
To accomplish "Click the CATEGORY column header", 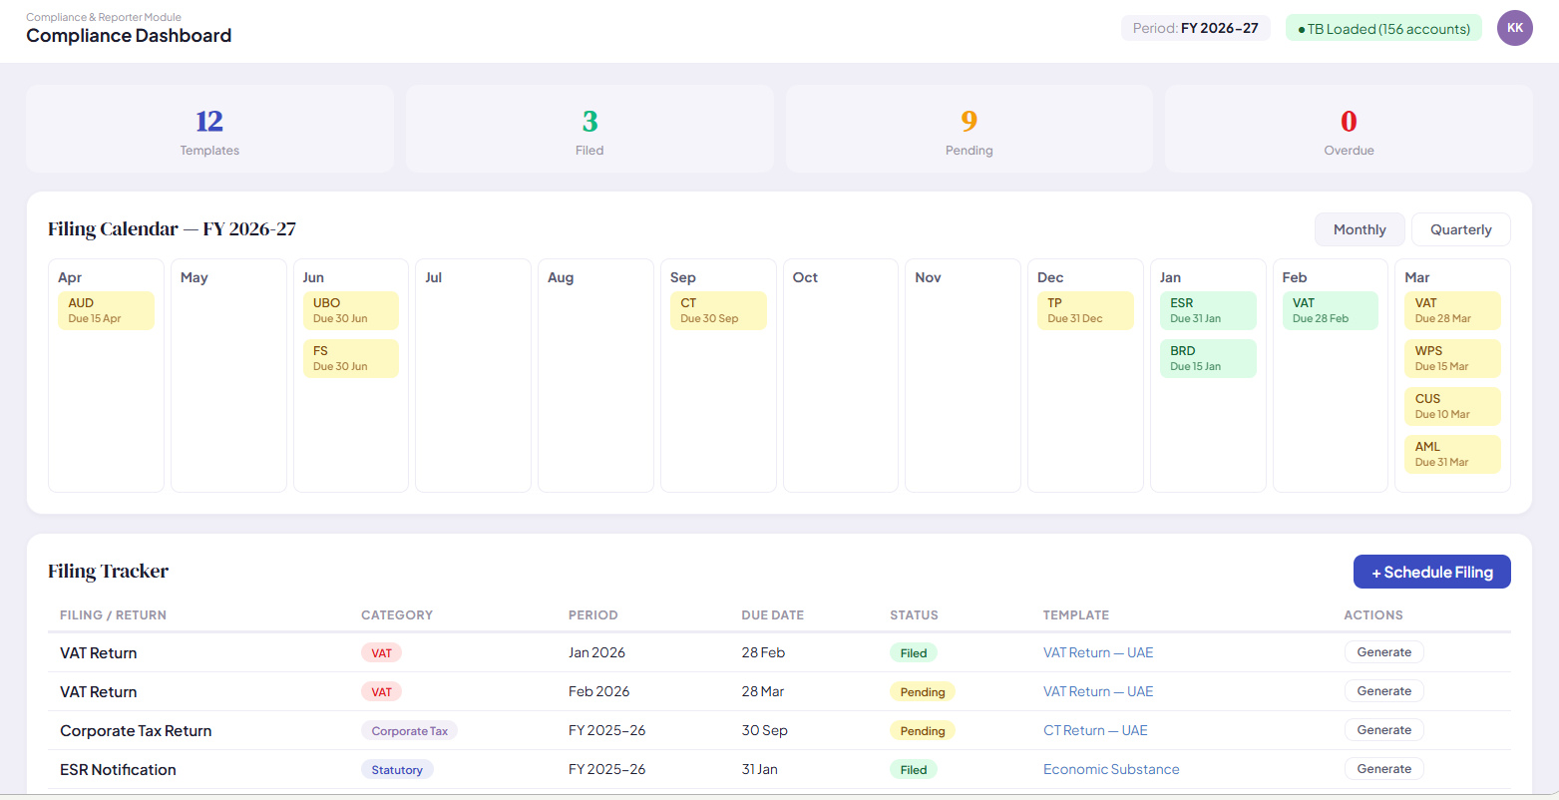I will click(x=397, y=615).
